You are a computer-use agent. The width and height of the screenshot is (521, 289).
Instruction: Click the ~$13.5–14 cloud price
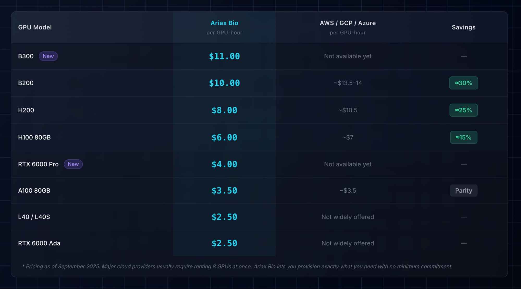click(x=347, y=83)
